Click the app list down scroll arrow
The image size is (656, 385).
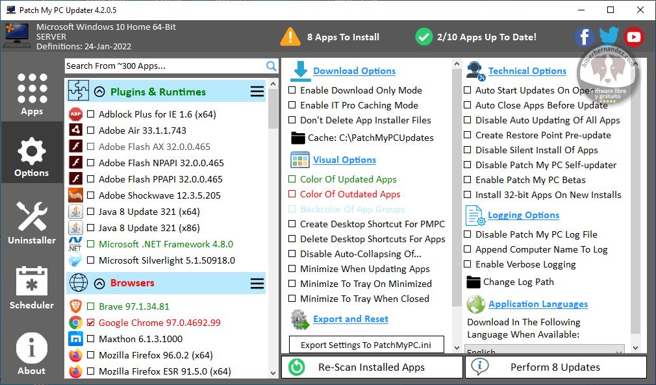point(273,373)
